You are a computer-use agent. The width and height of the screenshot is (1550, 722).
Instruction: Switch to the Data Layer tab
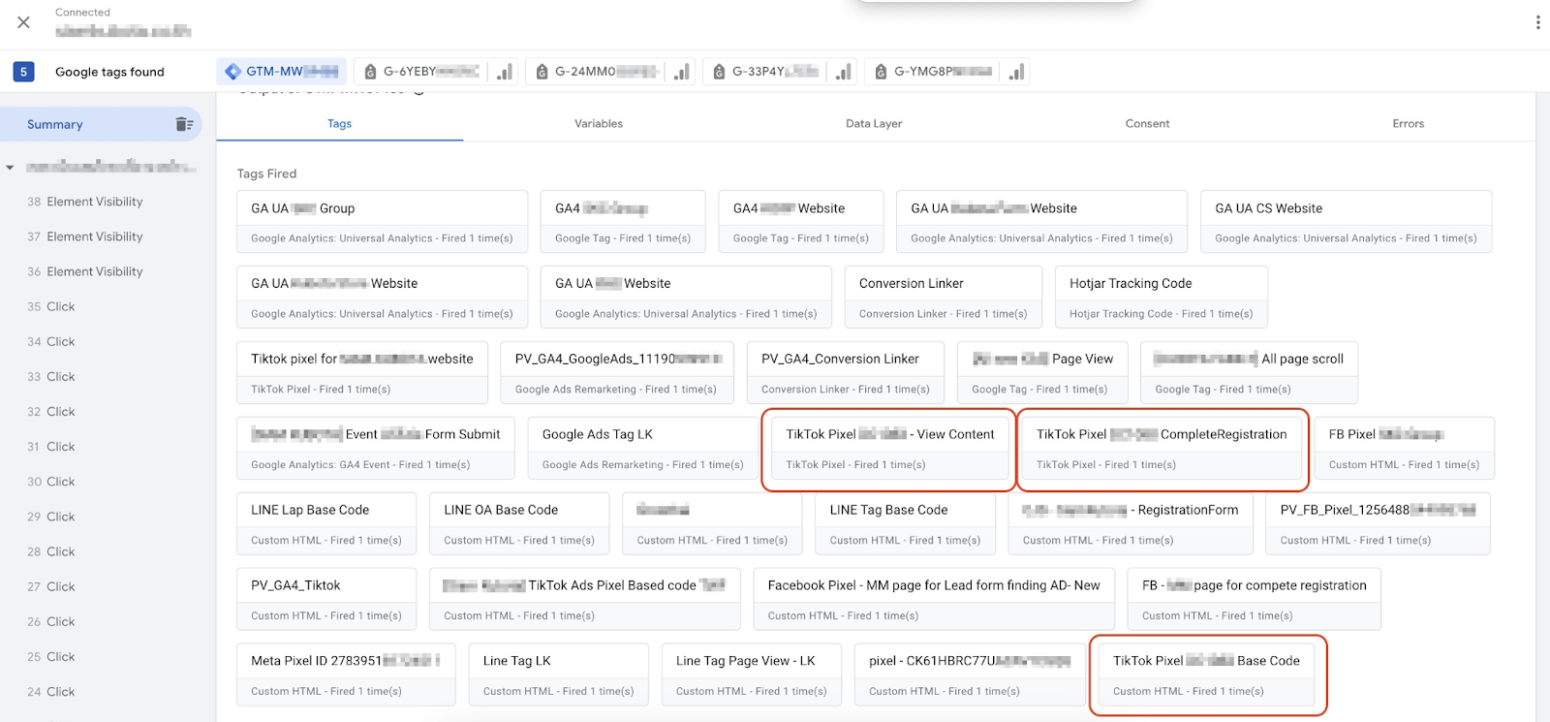tap(874, 124)
